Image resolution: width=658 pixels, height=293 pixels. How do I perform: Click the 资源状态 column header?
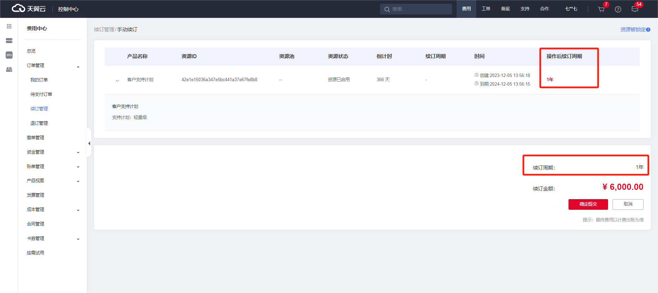[x=338, y=56]
